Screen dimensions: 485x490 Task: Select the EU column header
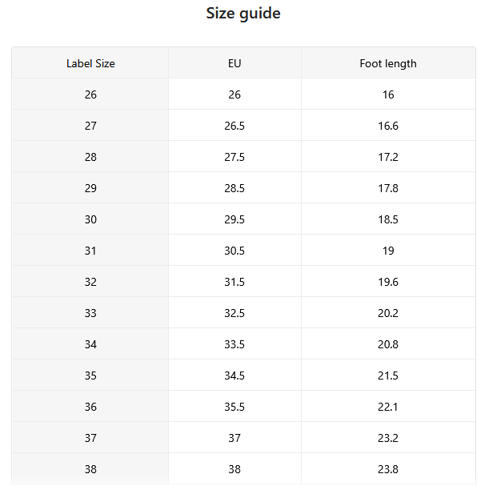tap(234, 63)
